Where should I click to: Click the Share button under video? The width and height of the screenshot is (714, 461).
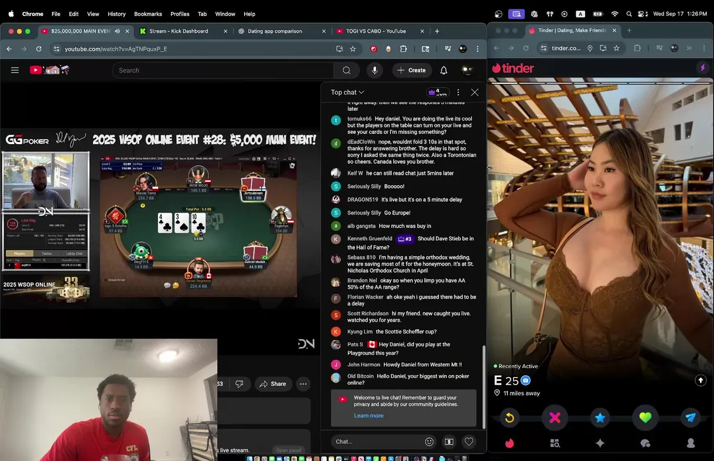pyautogui.click(x=273, y=384)
